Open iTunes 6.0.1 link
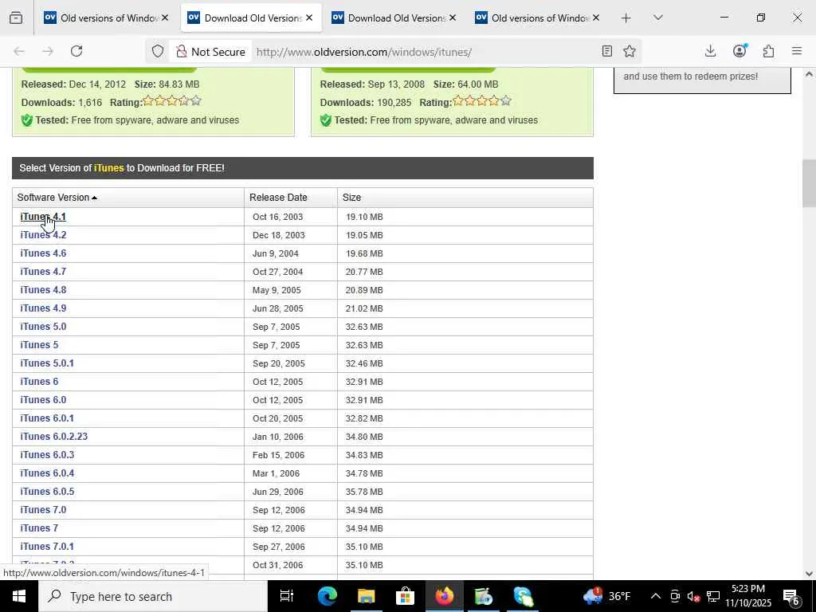This screenshot has height=612, width=816. [47, 418]
